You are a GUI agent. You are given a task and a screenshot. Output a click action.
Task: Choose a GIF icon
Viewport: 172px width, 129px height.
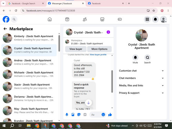point(85,115)
